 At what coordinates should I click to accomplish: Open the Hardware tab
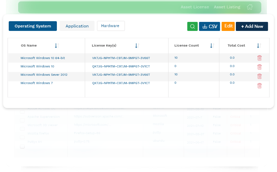(111, 26)
